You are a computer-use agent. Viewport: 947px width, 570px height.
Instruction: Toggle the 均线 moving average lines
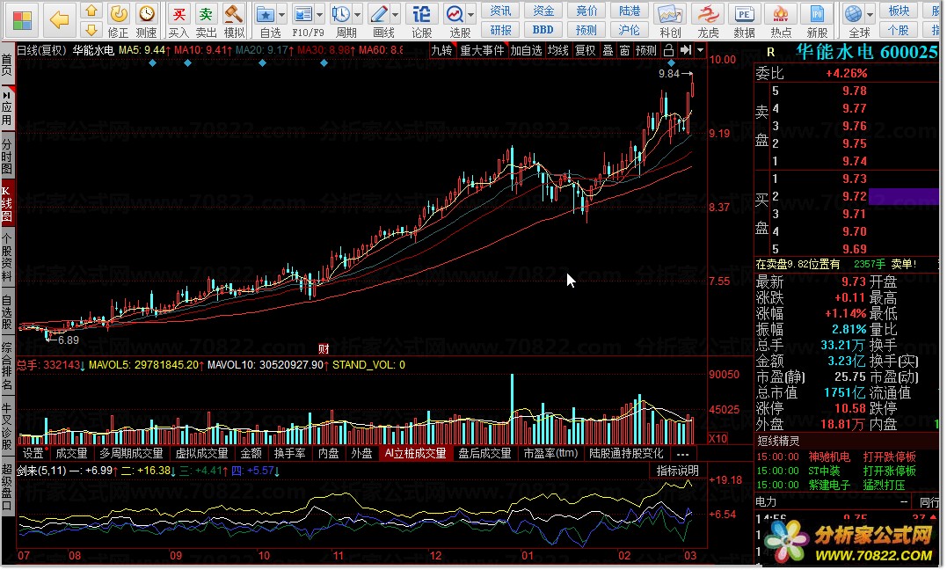click(x=558, y=50)
